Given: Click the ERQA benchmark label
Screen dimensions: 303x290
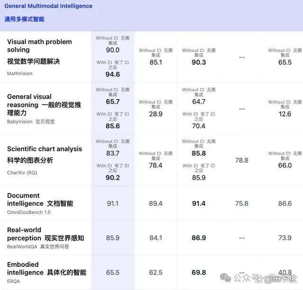Looking at the screenshot, I should 14,281.
